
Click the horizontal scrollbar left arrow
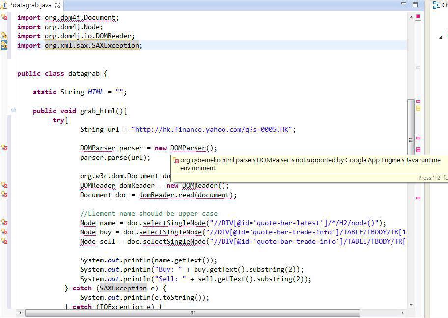20,313
